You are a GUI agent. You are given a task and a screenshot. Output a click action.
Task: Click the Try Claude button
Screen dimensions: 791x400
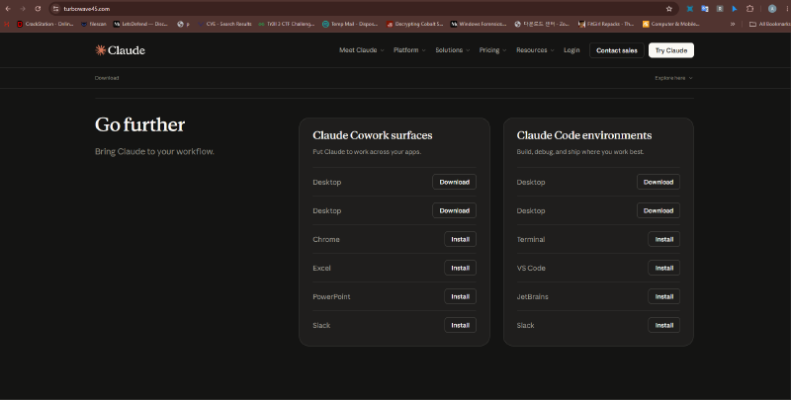point(671,50)
